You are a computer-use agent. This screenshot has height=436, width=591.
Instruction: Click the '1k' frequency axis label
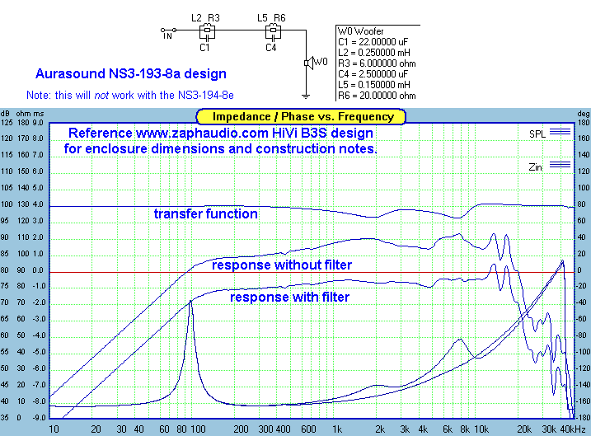tap(337, 429)
